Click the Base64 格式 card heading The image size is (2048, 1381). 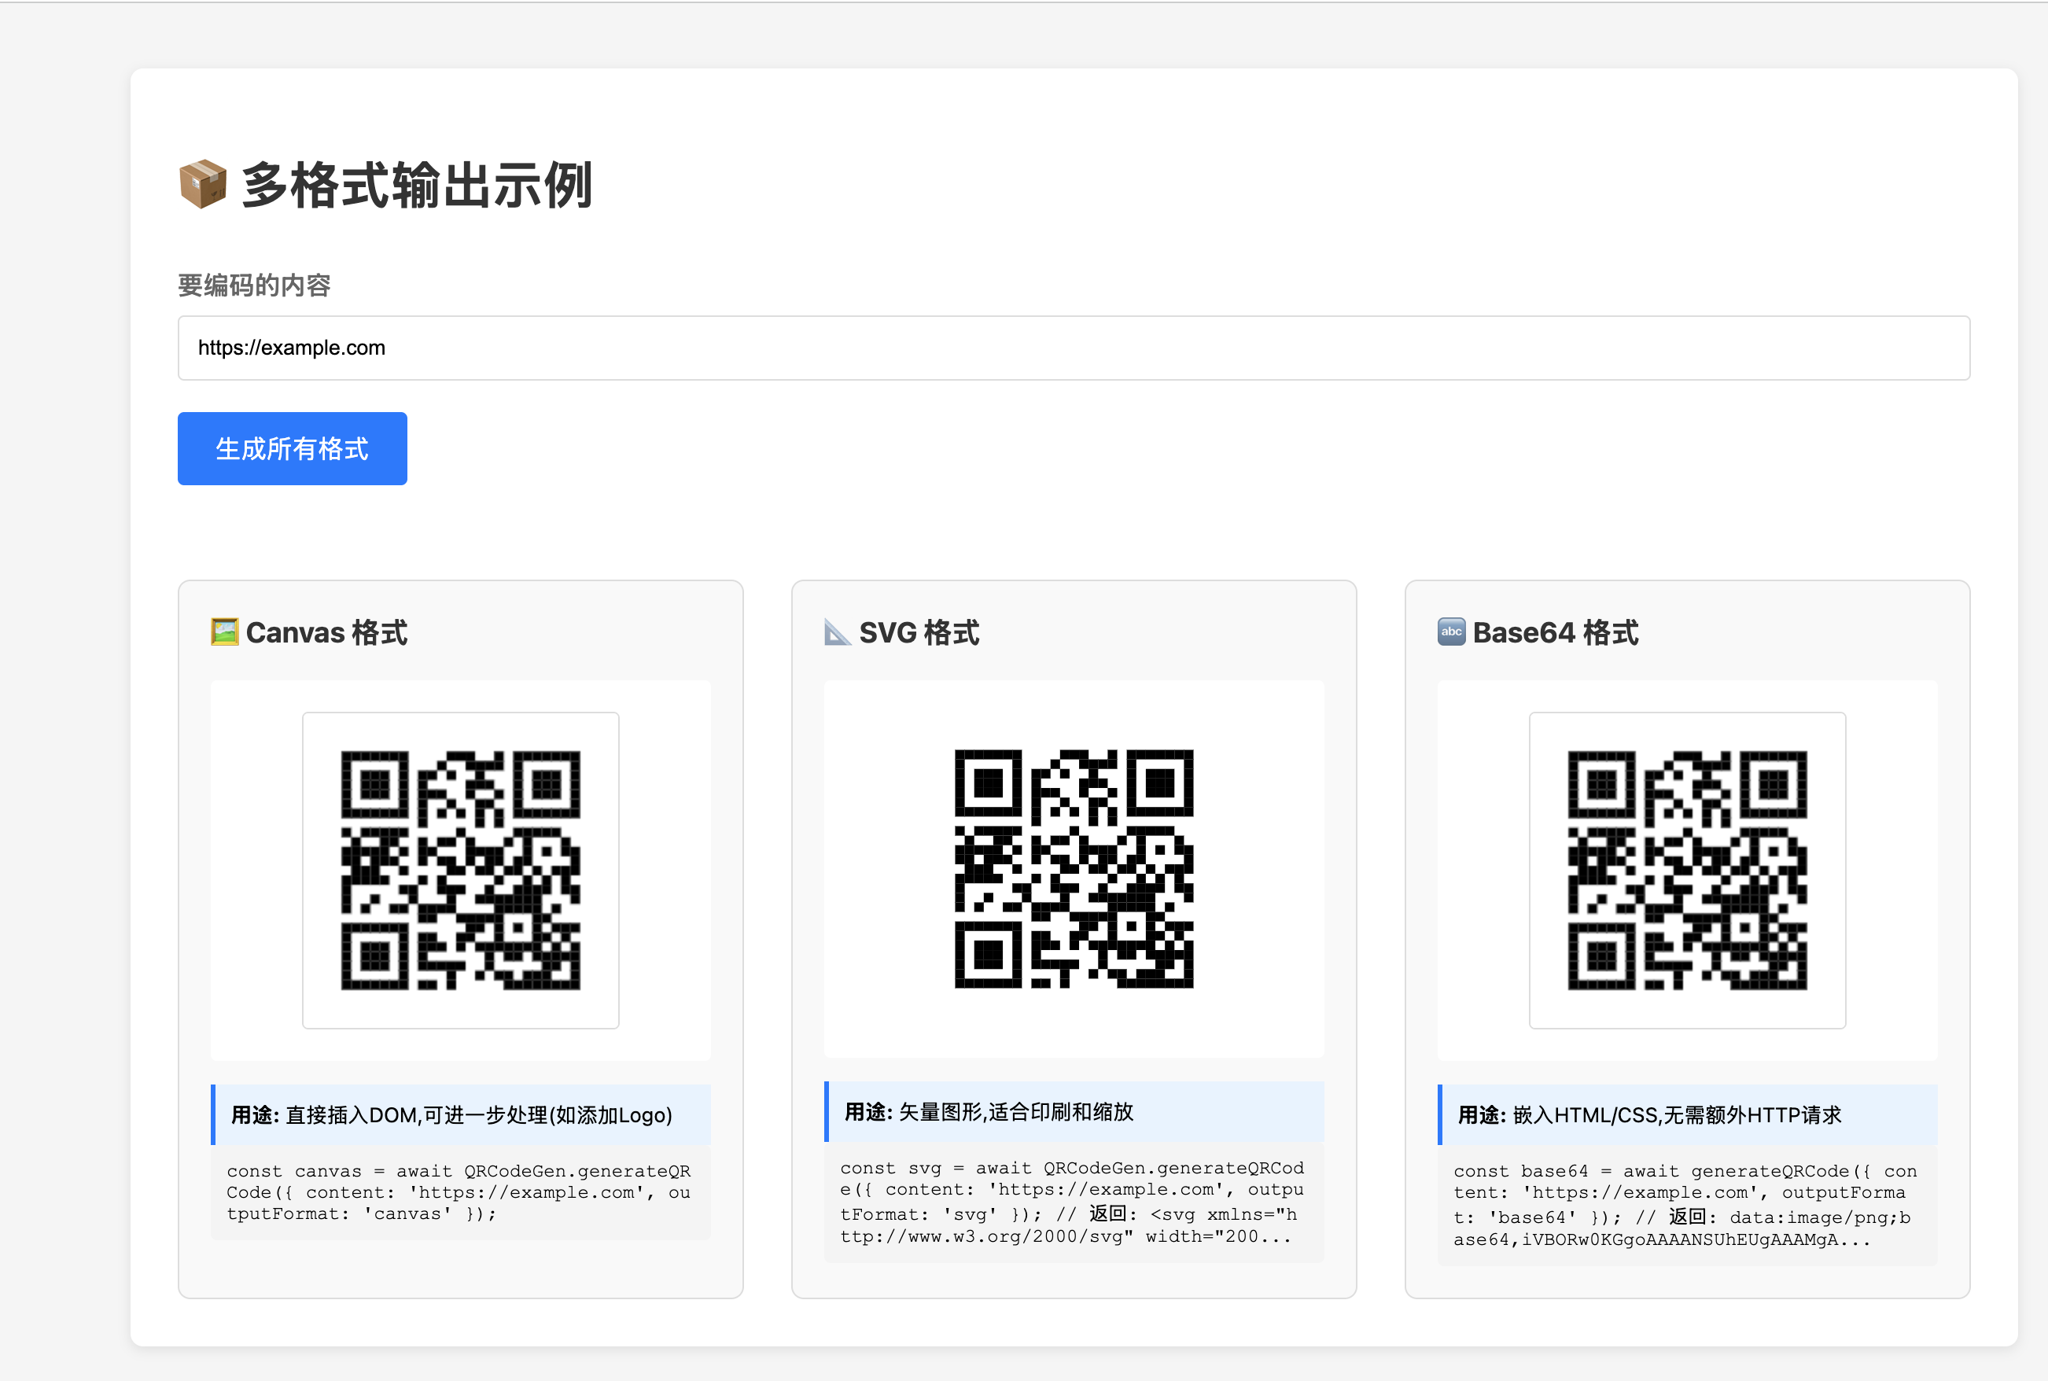(1555, 632)
